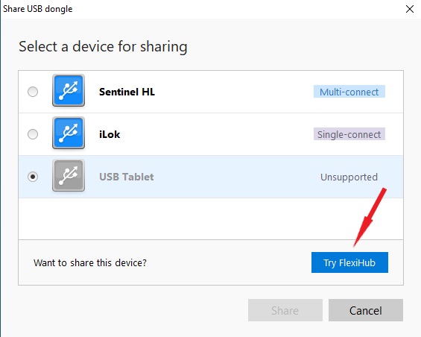Click the 'Want to share this device?' text
421x337 pixels.
point(90,262)
